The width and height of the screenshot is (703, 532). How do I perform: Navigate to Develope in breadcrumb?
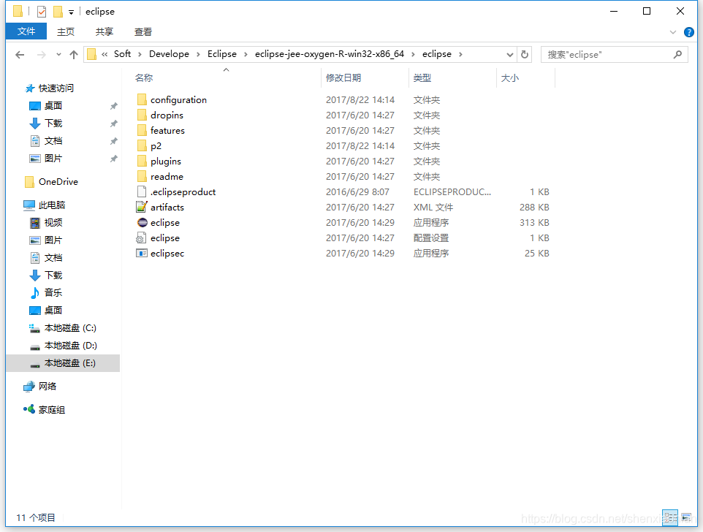[169, 54]
